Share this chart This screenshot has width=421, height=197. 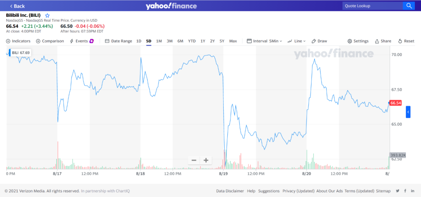click(x=383, y=41)
